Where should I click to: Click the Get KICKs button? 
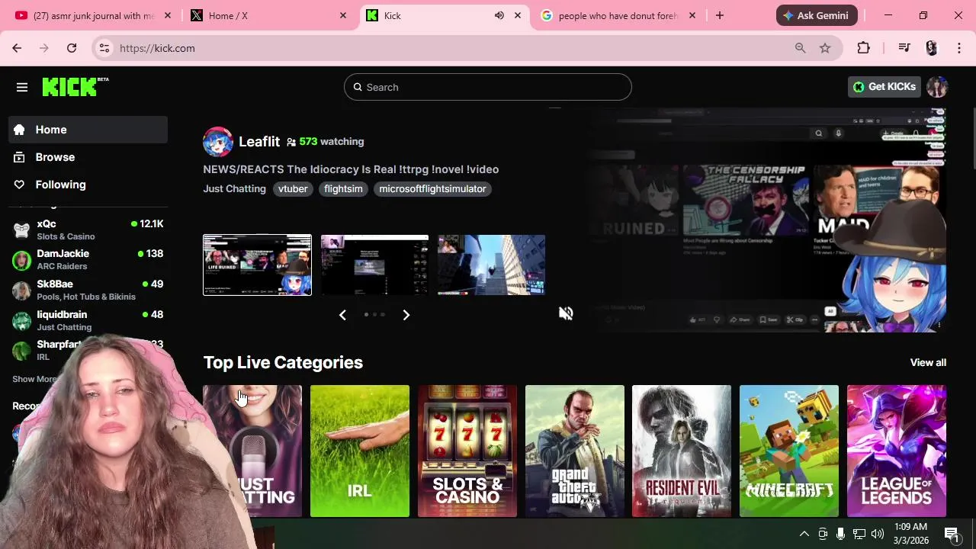click(x=884, y=87)
